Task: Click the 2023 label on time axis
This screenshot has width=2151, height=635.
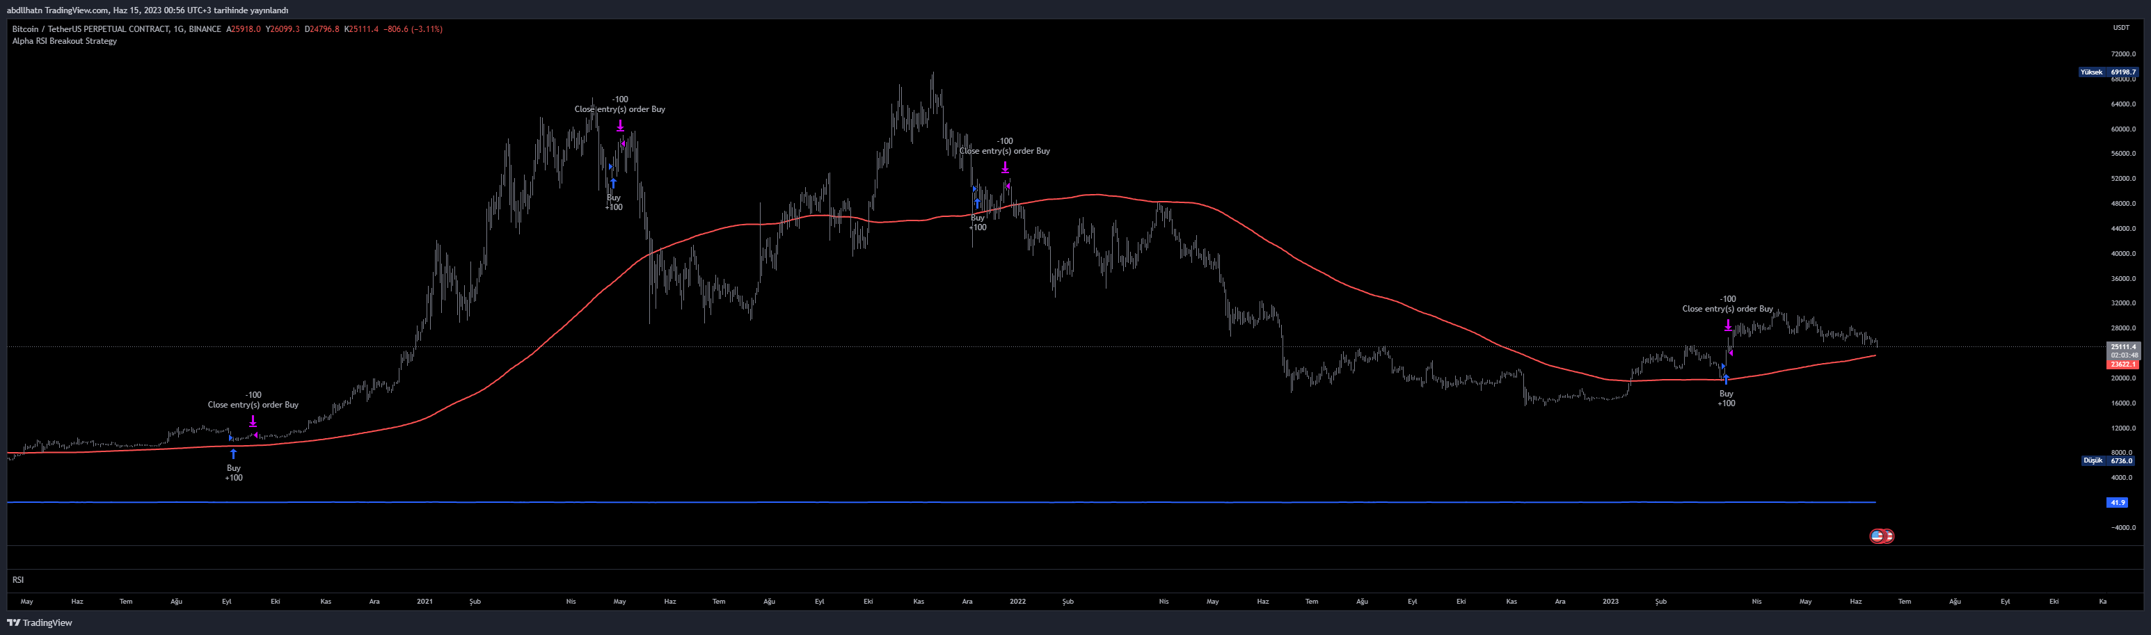Action: 1610,602
